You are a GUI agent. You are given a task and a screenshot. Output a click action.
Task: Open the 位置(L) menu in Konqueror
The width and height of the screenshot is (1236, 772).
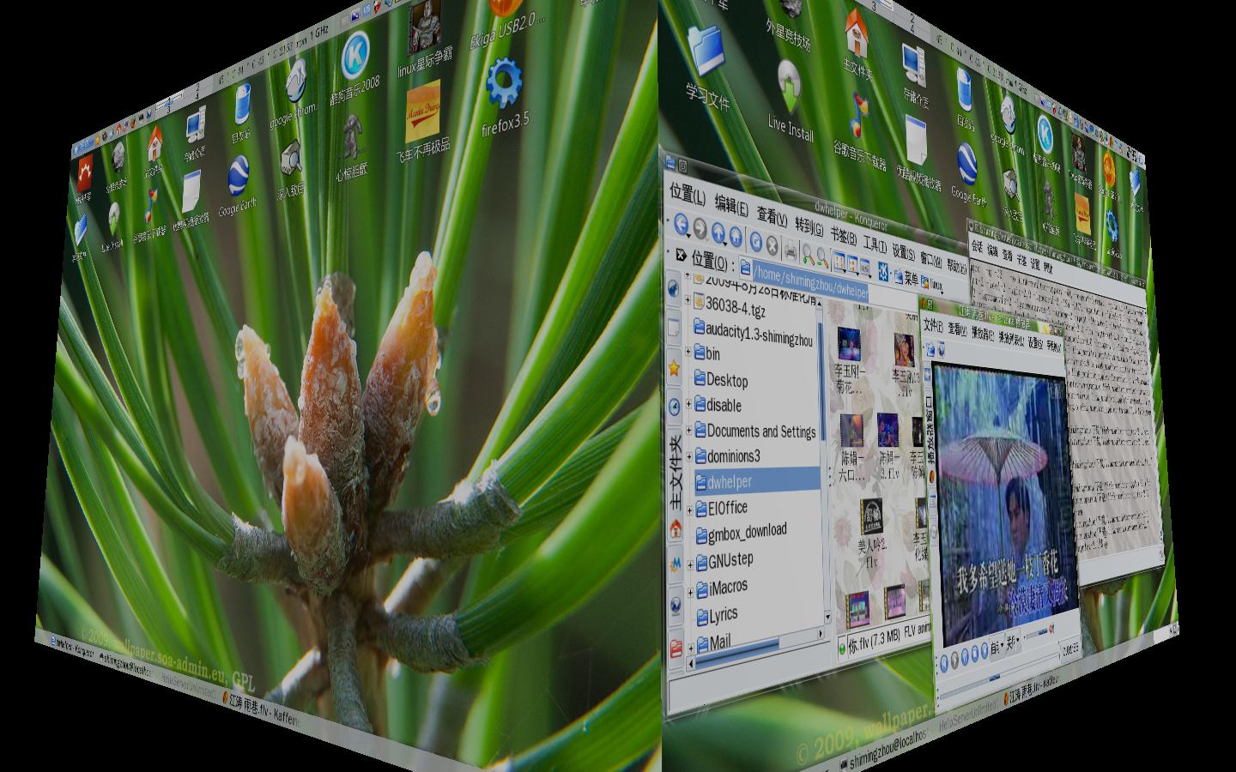(688, 192)
